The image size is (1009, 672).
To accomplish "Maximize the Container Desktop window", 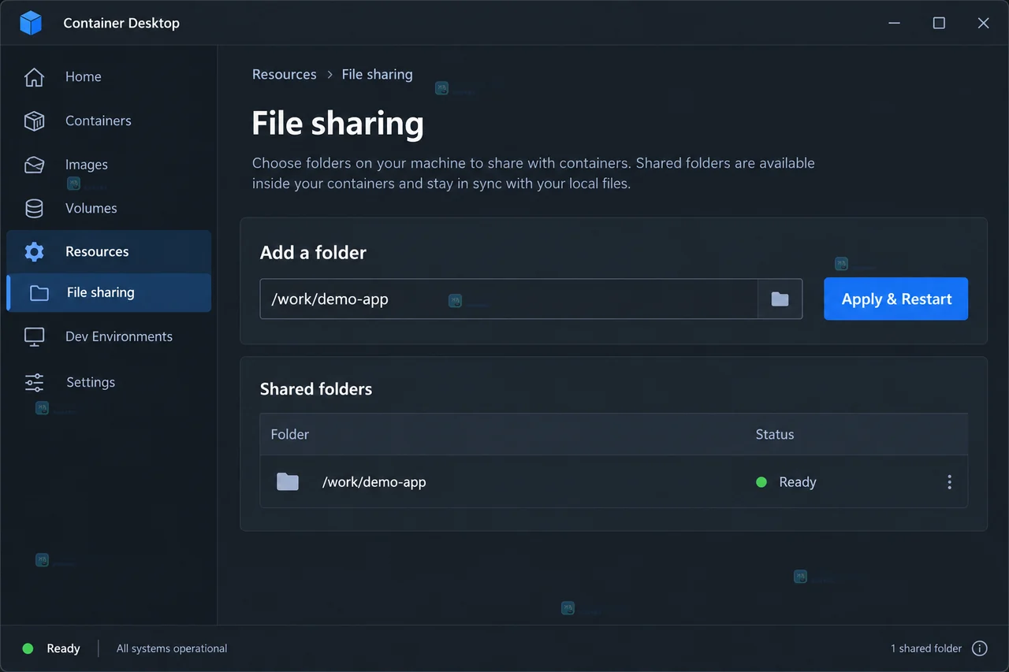I will click(939, 23).
